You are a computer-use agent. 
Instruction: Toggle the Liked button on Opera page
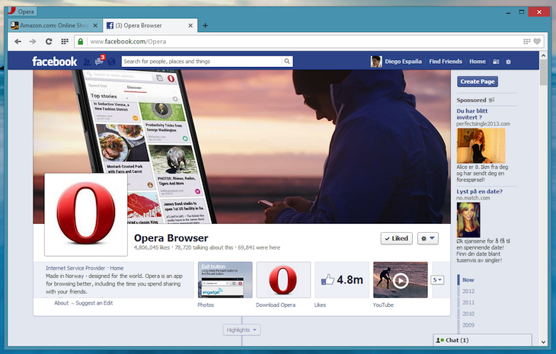[396, 238]
